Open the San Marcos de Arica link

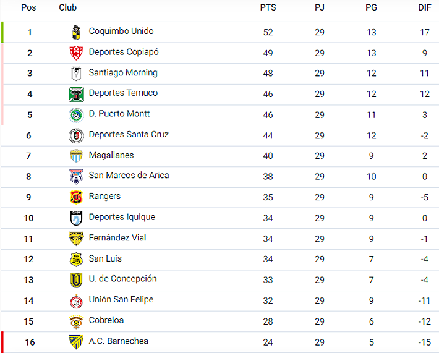tap(129, 176)
